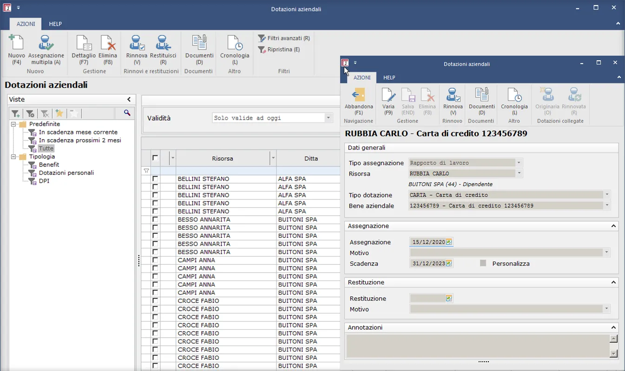Tick the first BELLINI STEFANO row checkbox
The width and height of the screenshot is (625, 371).
(x=155, y=179)
